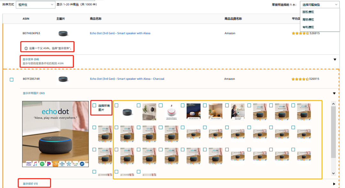Click ASIN text B07H65KP63
This screenshot has height=188, width=345.
tap(31, 33)
